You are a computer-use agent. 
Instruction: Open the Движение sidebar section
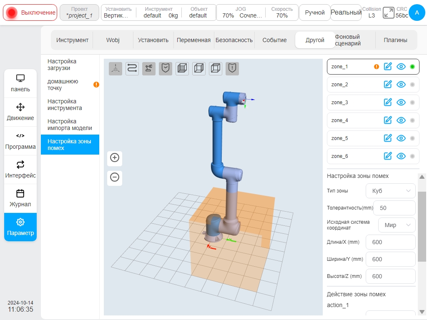tap(20, 112)
